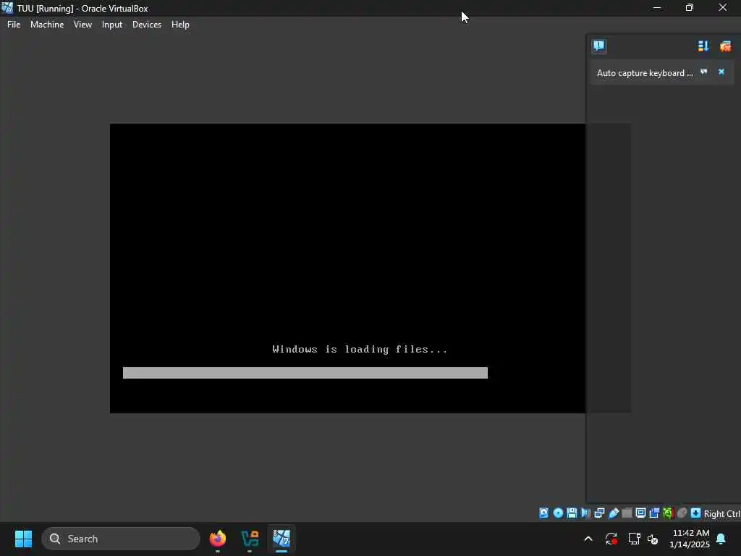Image resolution: width=741 pixels, height=556 pixels.
Task: Open the network tray icon
Action: click(634, 539)
